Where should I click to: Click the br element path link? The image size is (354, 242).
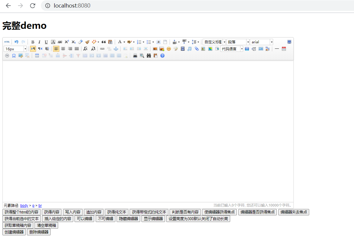pos(40,205)
